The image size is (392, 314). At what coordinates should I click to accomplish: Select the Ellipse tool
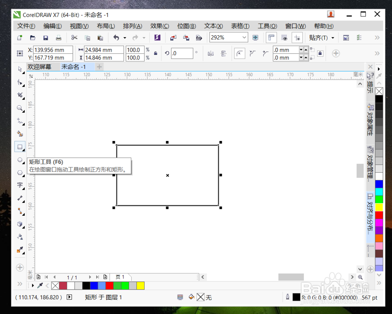[20, 160]
